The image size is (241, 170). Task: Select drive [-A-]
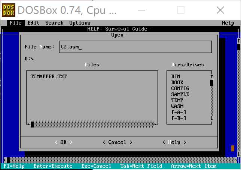click(179, 112)
